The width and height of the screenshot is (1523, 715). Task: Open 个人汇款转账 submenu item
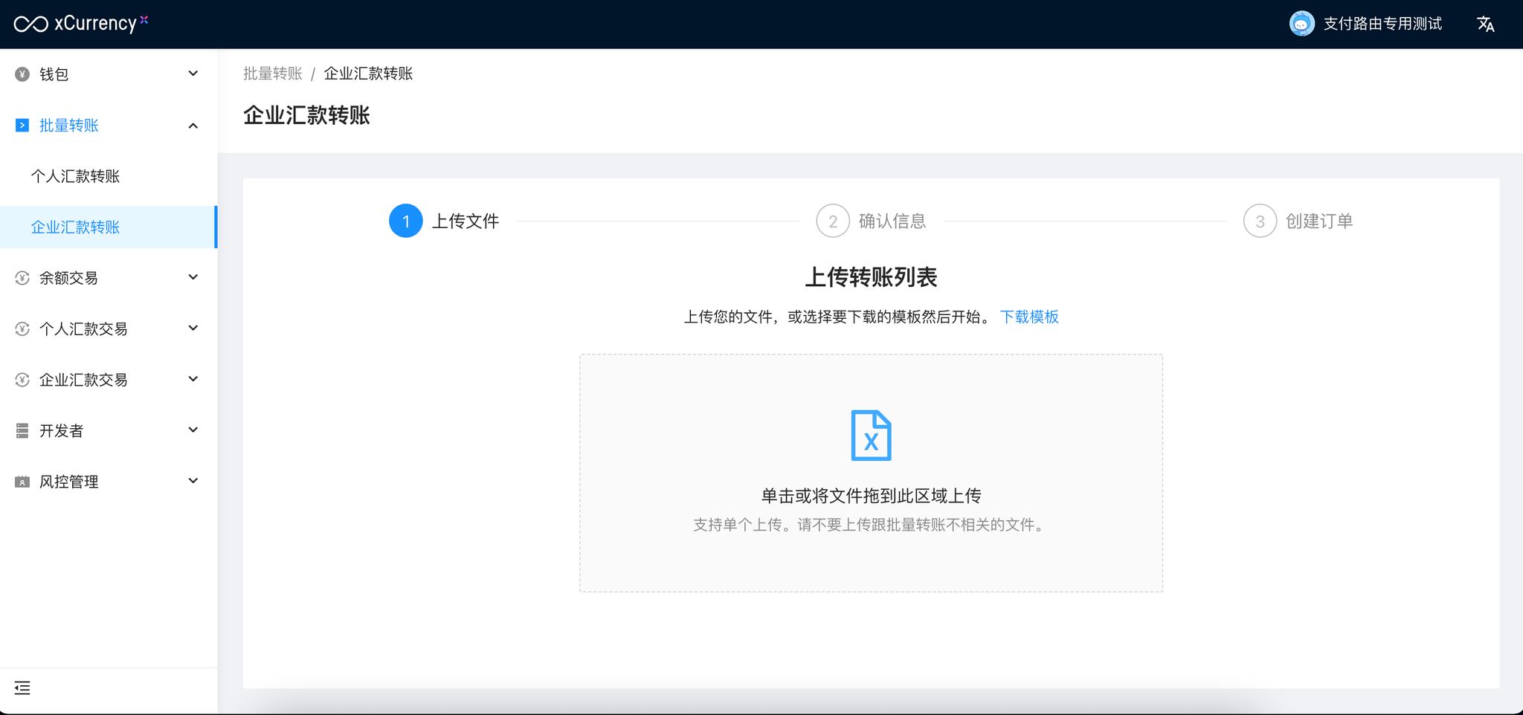pyautogui.click(x=75, y=176)
